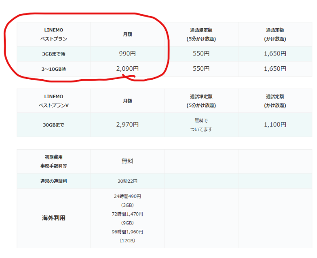Screen dimensions: 317x258
Task: Click "550円" in the 3GBまで時 row
Action: [201, 54]
